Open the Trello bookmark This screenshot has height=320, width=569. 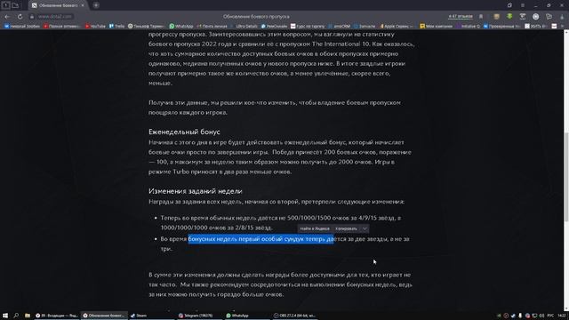[116, 26]
